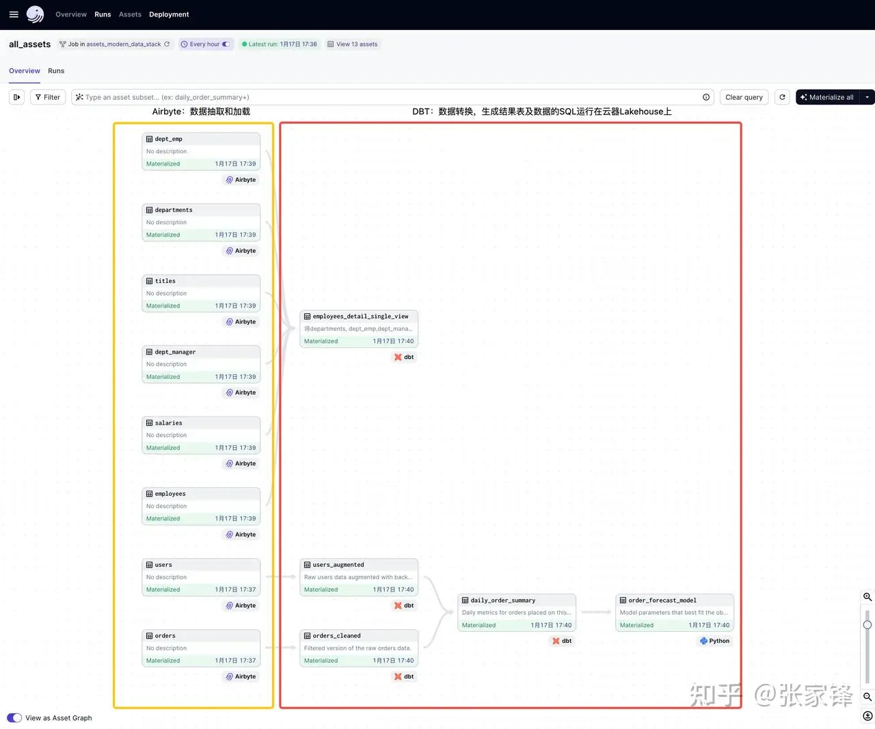Click the dbt tag under orders_cleaned
This screenshot has height=729, width=875.
pyautogui.click(x=404, y=677)
